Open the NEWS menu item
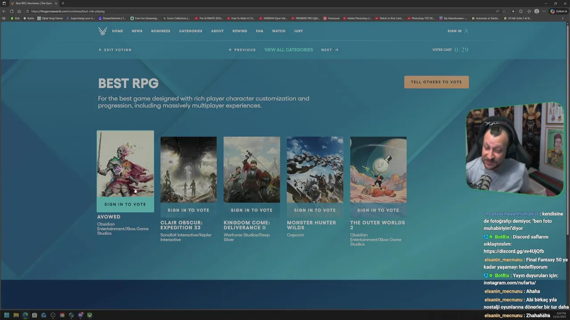Viewport: 570px width, 320px height. [x=137, y=31]
